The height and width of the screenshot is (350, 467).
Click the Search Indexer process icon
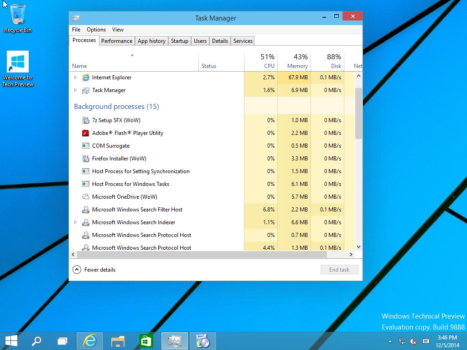click(x=86, y=222)
